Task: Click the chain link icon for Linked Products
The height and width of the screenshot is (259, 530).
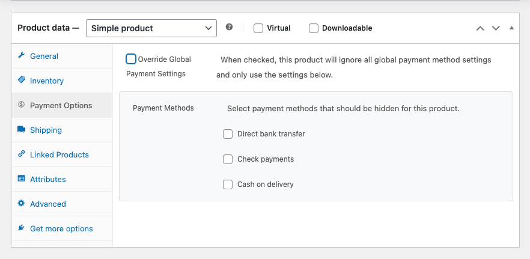Action: click(22, 154)
